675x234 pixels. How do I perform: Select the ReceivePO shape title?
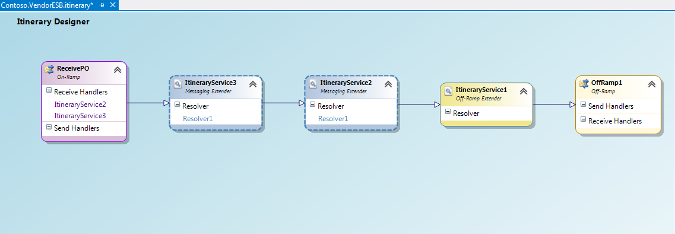(73, 68)
